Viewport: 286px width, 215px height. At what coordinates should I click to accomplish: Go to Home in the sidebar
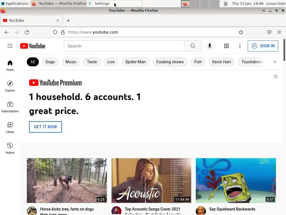10,66
